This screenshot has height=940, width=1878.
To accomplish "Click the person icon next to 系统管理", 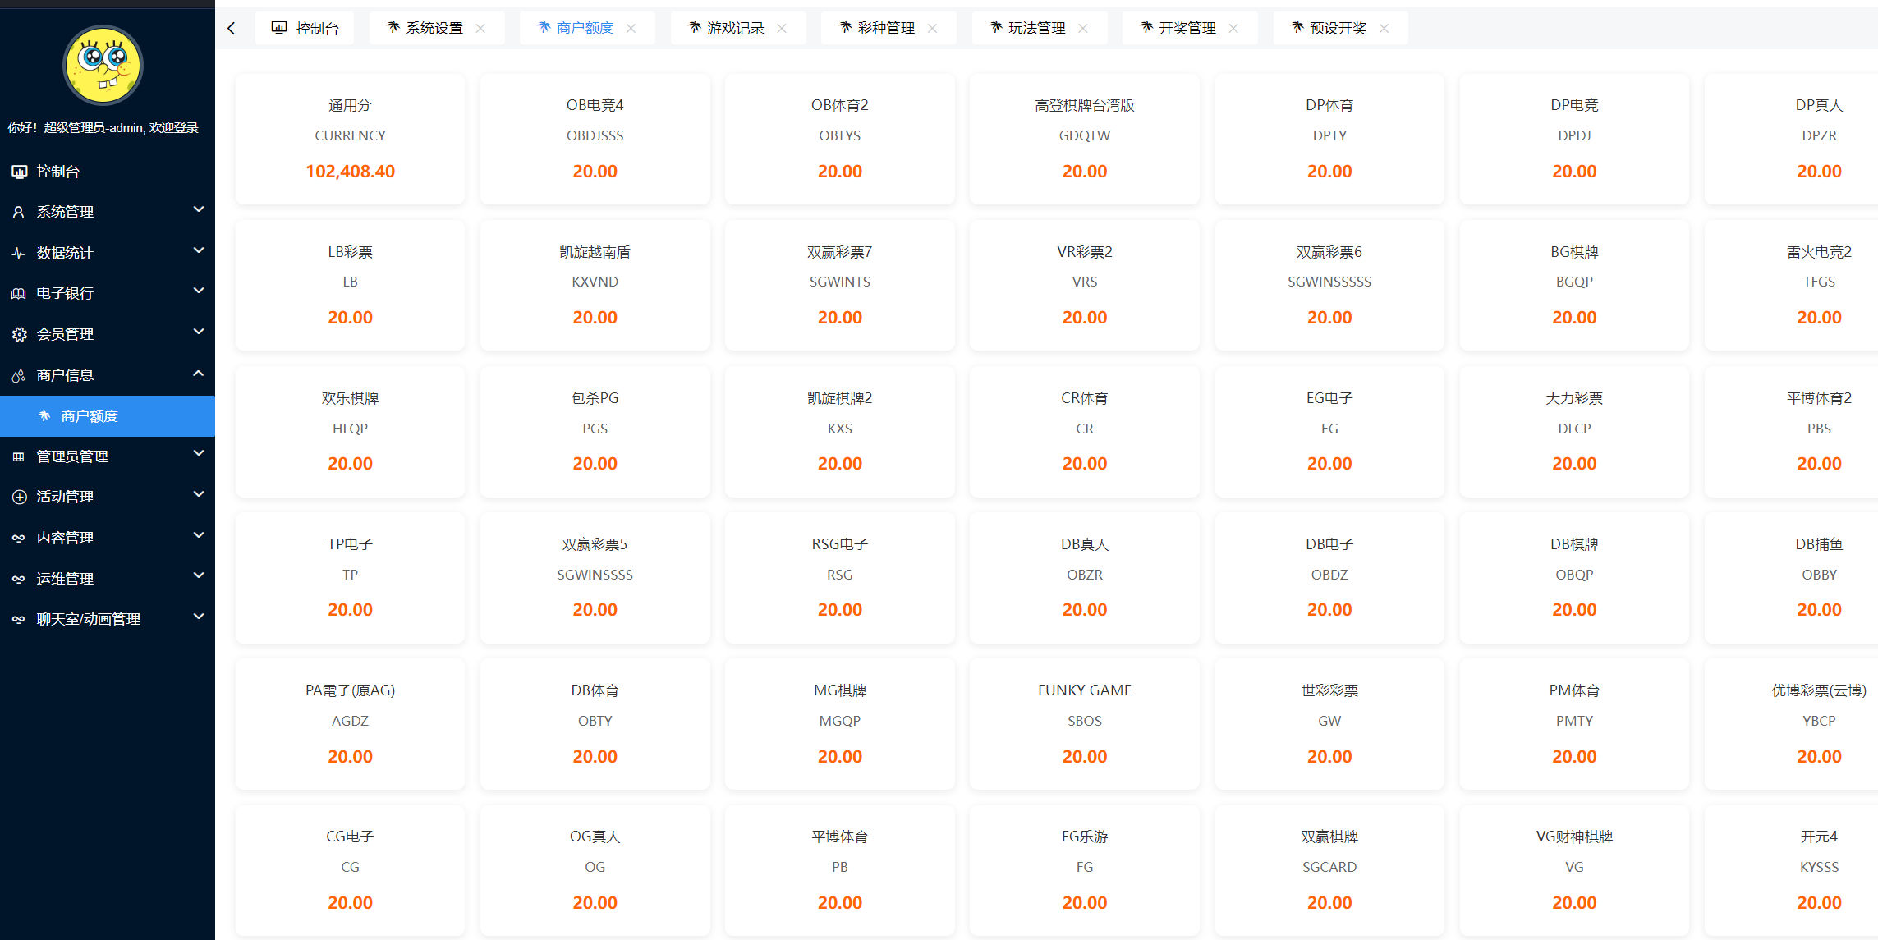I will tap(18, 211).
